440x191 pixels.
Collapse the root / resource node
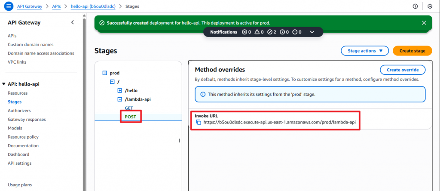[x=112, y=82]
